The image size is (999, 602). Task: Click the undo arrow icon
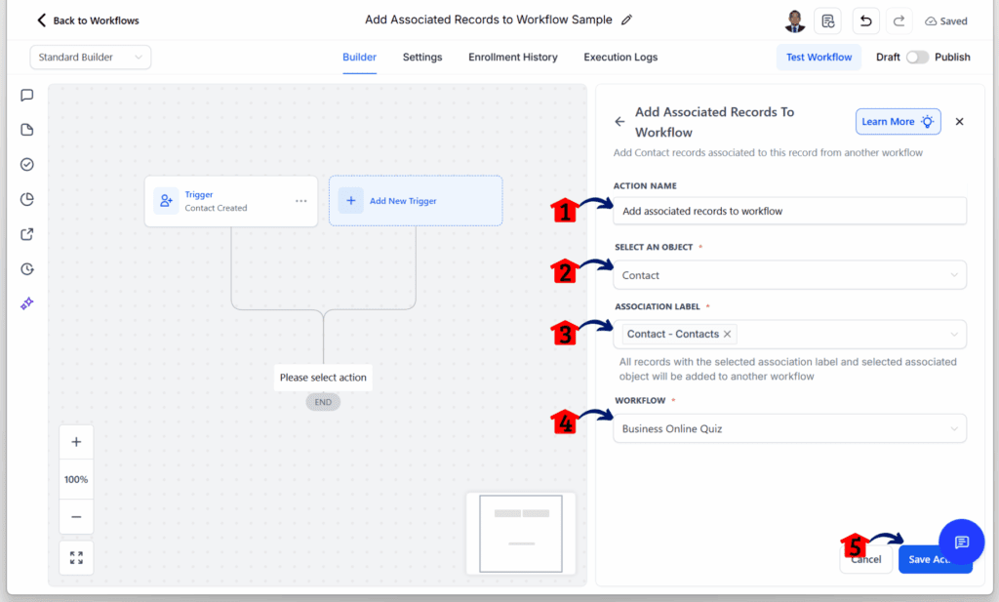coord(865,20)
